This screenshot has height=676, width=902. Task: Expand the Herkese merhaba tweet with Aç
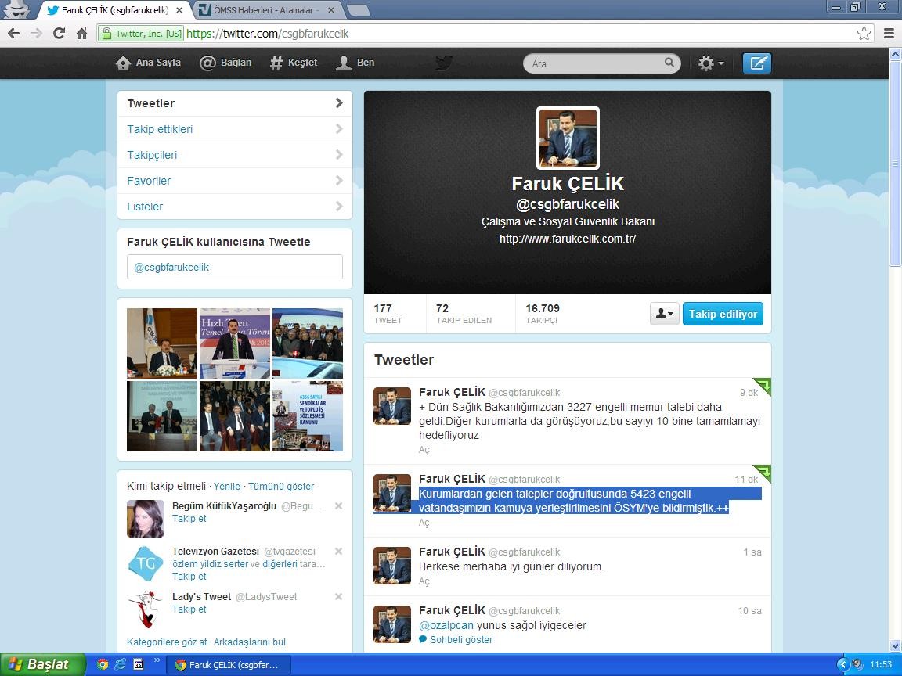click(x=424, y=581)
